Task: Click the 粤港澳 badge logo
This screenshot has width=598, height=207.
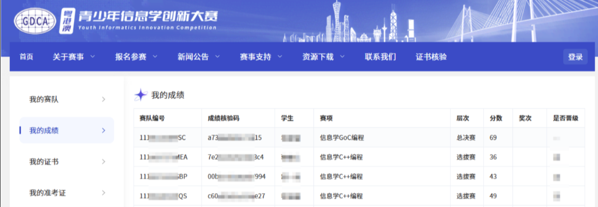Action: (x=67, y=21)
